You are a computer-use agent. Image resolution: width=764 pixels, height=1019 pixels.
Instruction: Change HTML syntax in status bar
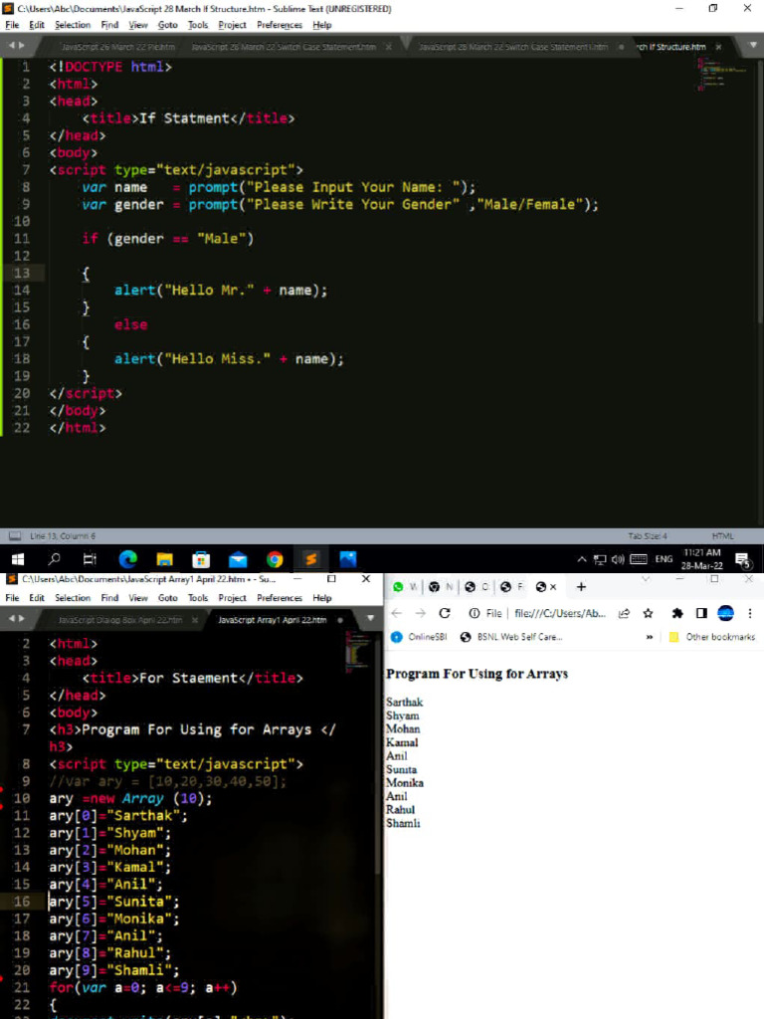pos(722,535)
